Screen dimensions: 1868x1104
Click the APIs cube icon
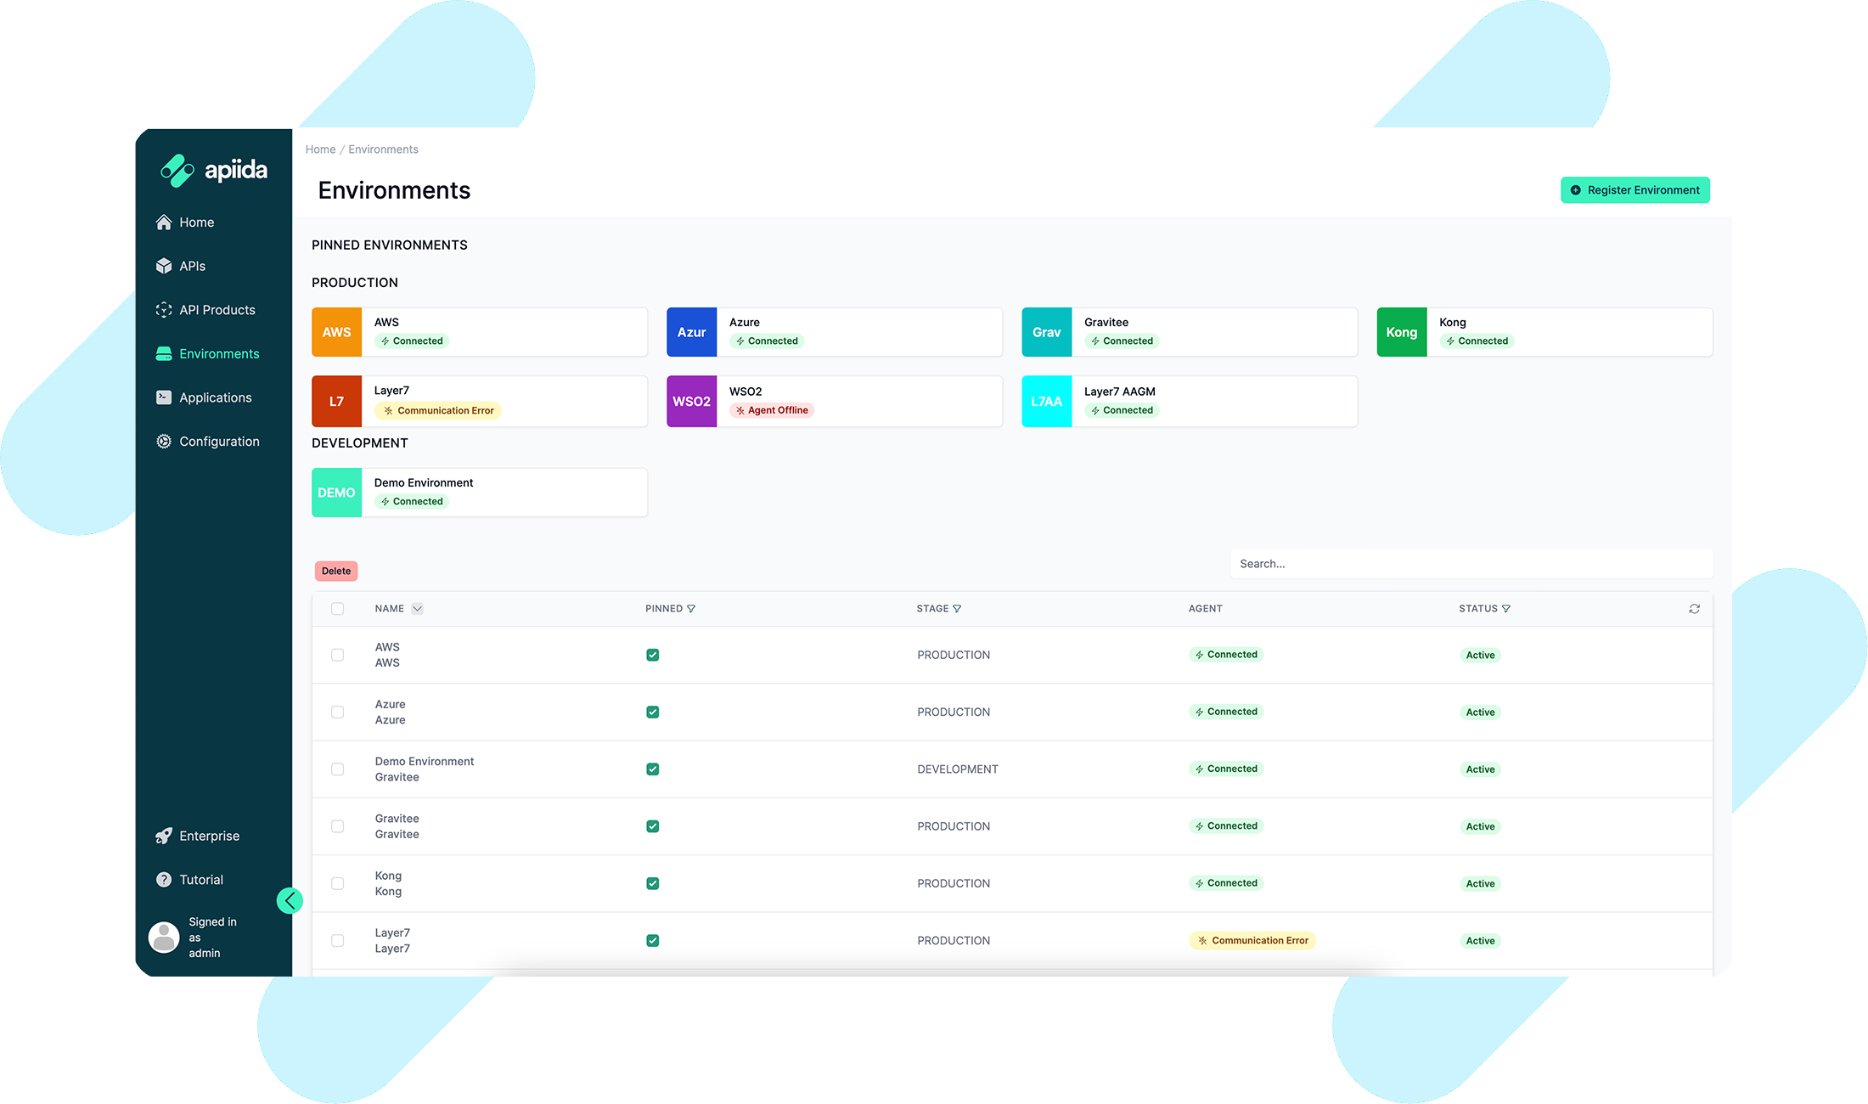click(x=164, y=266)
